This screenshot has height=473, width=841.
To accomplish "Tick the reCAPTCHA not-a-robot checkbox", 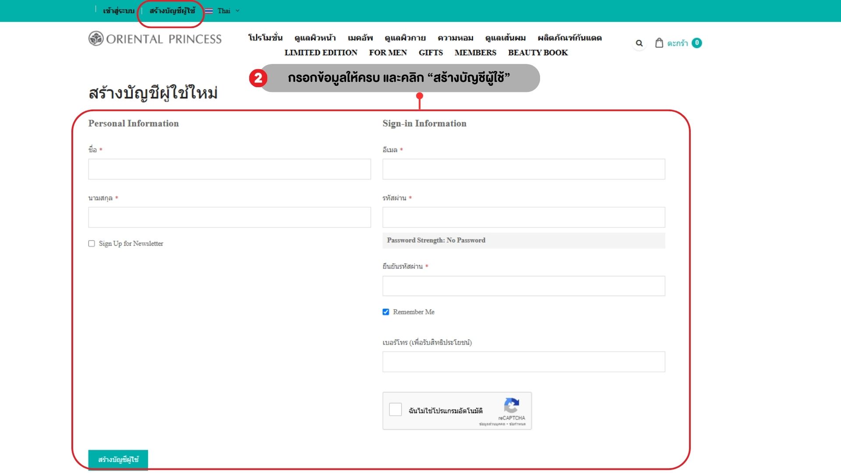I will (395, 409).
